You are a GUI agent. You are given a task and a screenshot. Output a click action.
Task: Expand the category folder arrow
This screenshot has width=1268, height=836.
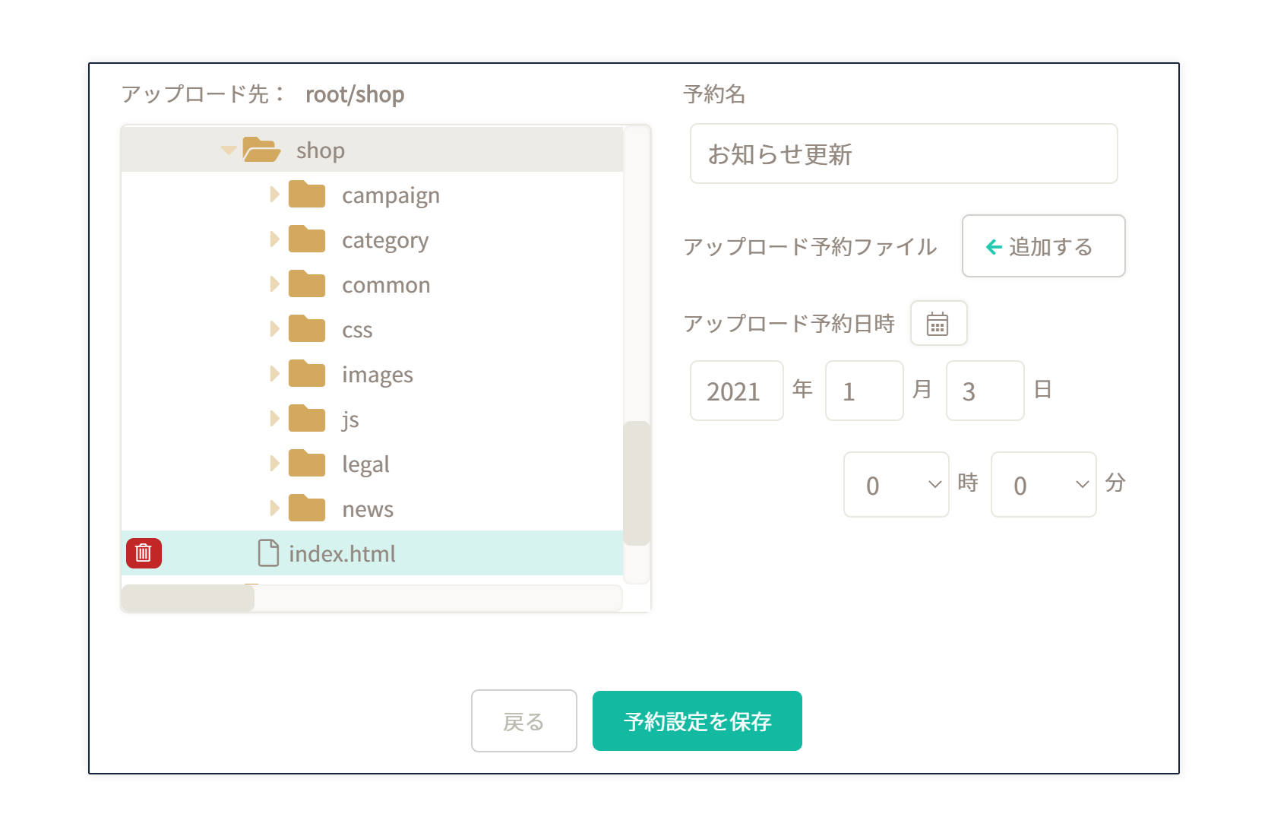275,239
